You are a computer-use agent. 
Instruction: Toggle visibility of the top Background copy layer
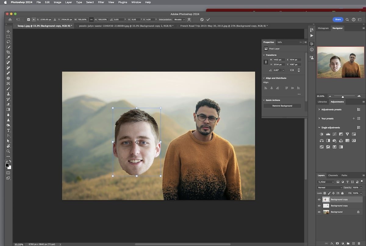tap(319, 199)
